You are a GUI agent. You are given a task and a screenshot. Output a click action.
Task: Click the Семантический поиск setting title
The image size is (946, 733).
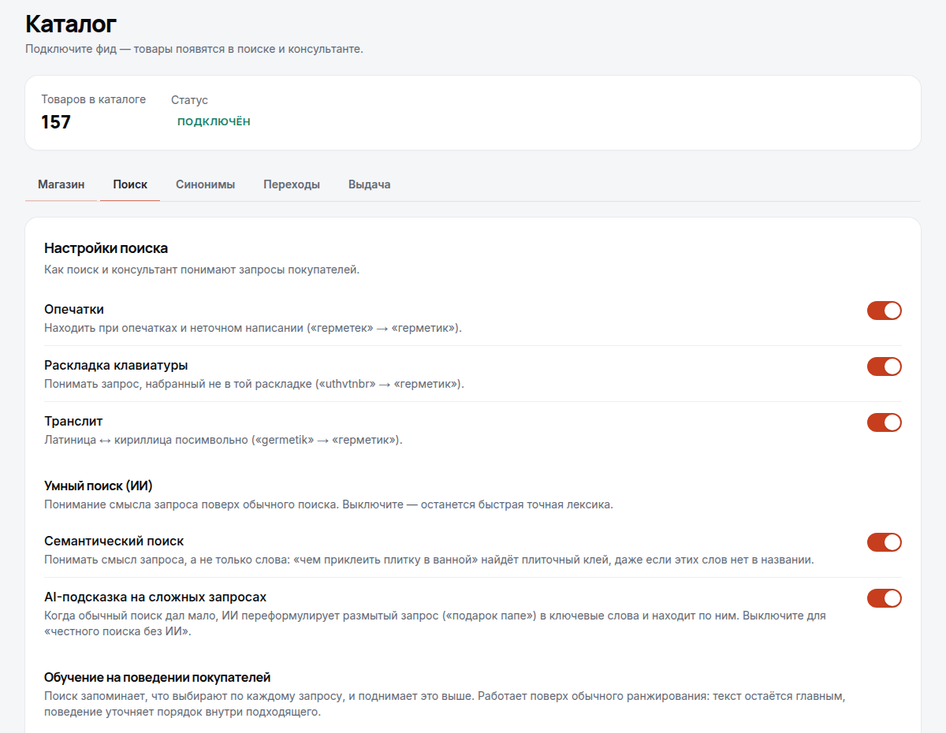point(114,541)
